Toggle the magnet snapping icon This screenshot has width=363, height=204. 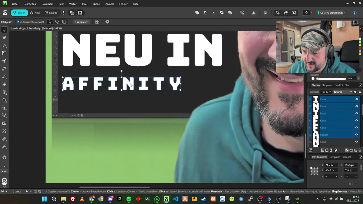[306, 13]
